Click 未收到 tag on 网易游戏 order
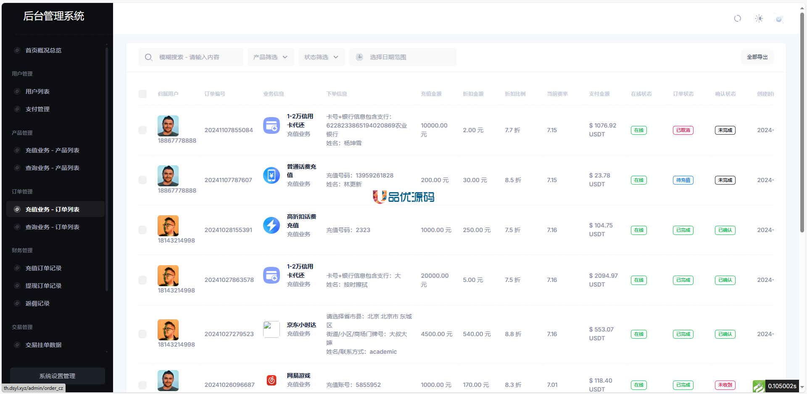807x394 pixels. [x=725, y=385]
